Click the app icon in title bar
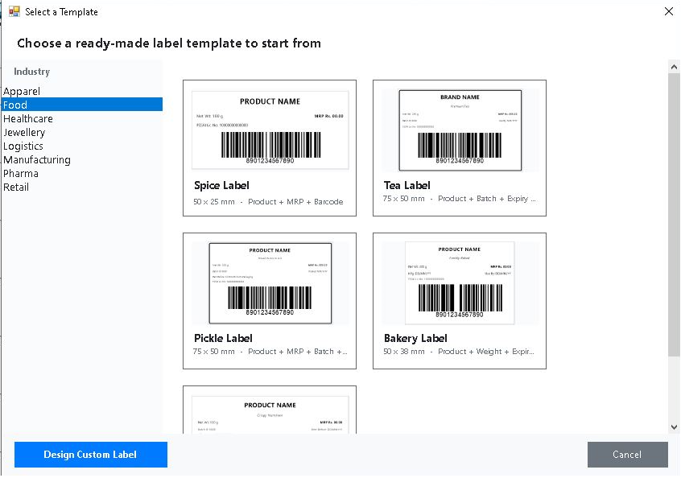The width and height of the screenshot is (681, 478). [14, 12]
